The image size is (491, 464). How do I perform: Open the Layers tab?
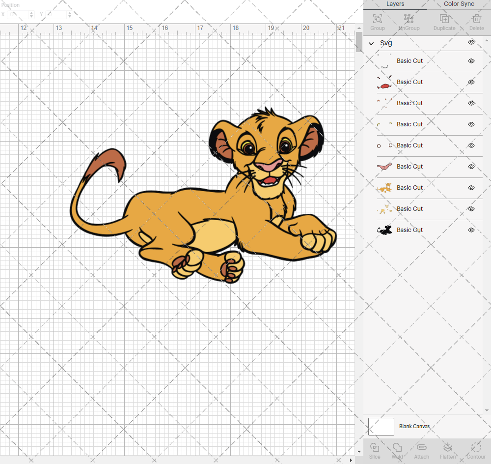395,4
